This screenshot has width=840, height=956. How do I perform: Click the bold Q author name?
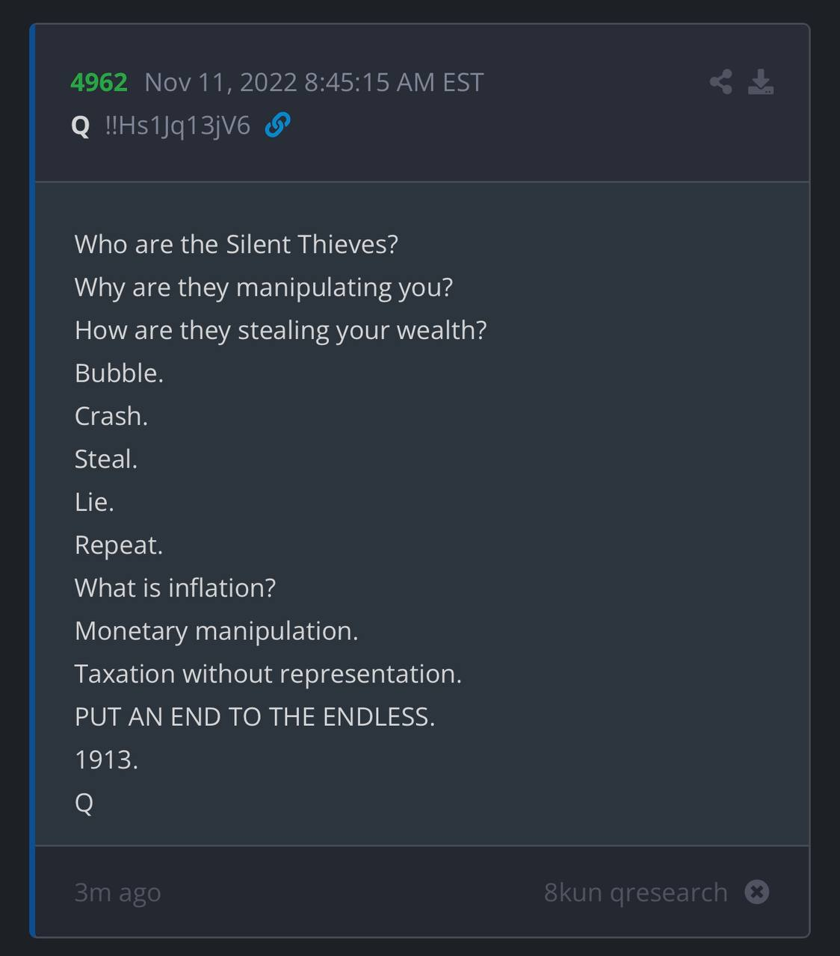(x=81, y=125)
